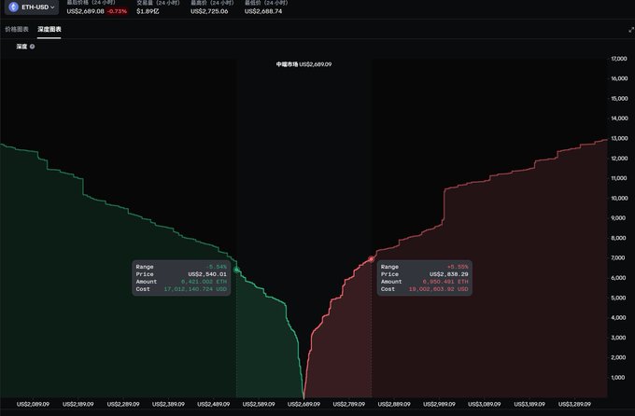Click the red ask marker dot on curve
The height and width of the screenshot is (416, 635).
372,259
